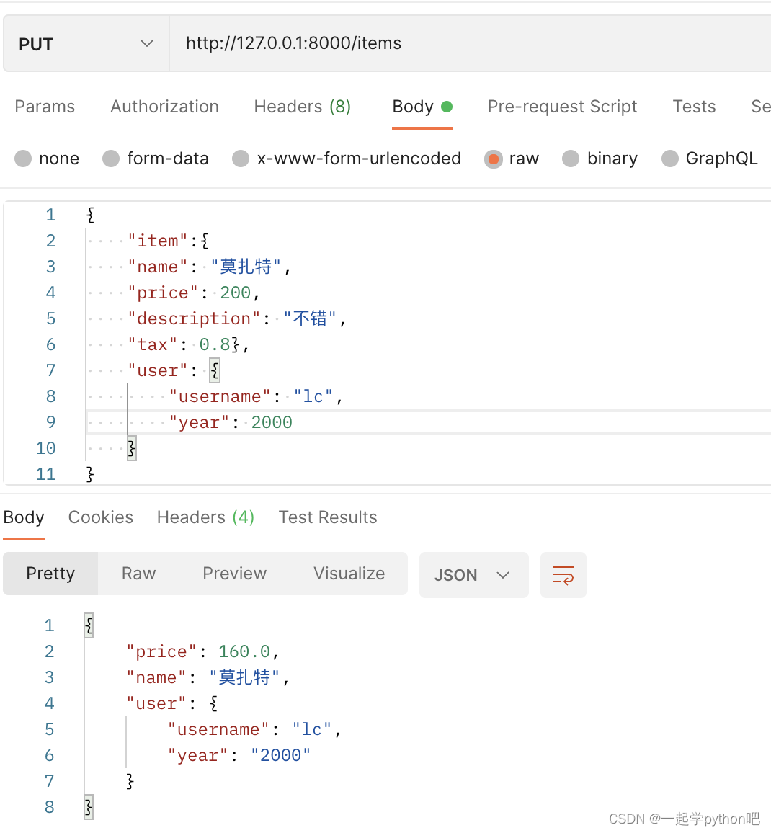Click the request URL input field
771x833 pixels.
pos(470,43)
